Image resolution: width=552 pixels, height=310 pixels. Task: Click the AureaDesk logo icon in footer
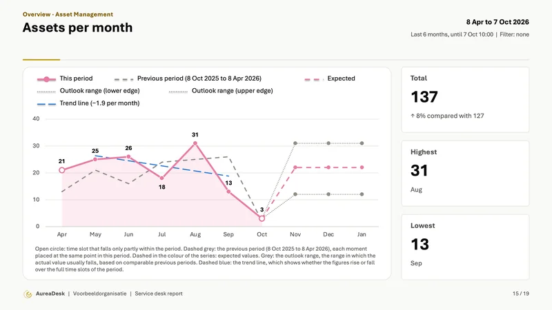(x=28, y=294)
